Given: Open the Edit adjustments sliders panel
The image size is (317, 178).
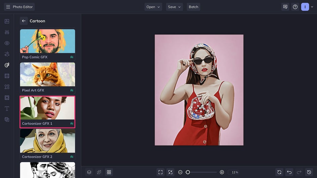Looking at the screenshot, I should (x=7, y=32).
